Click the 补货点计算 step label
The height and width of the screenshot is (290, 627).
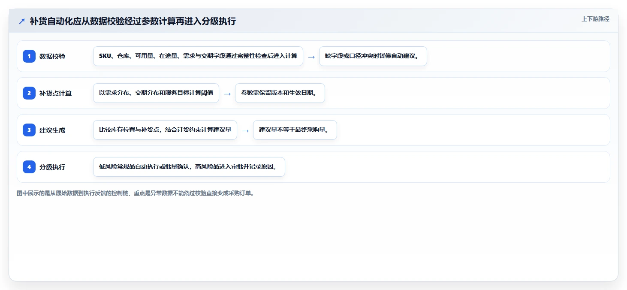(x=56, y=93)
